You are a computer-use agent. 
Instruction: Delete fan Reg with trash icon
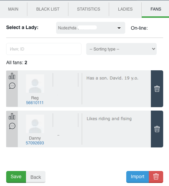click(x=157, y=89)
